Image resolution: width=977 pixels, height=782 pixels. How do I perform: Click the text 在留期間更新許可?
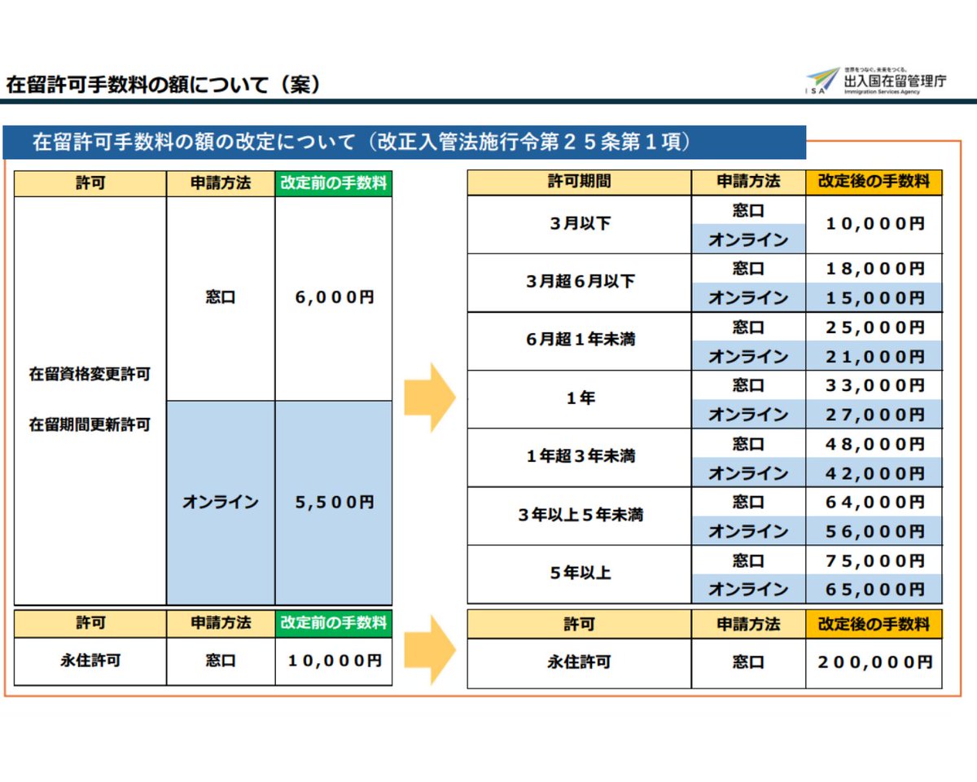90,425
